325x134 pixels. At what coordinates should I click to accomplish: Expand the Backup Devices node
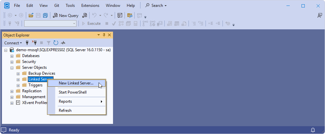pos(18,73)
